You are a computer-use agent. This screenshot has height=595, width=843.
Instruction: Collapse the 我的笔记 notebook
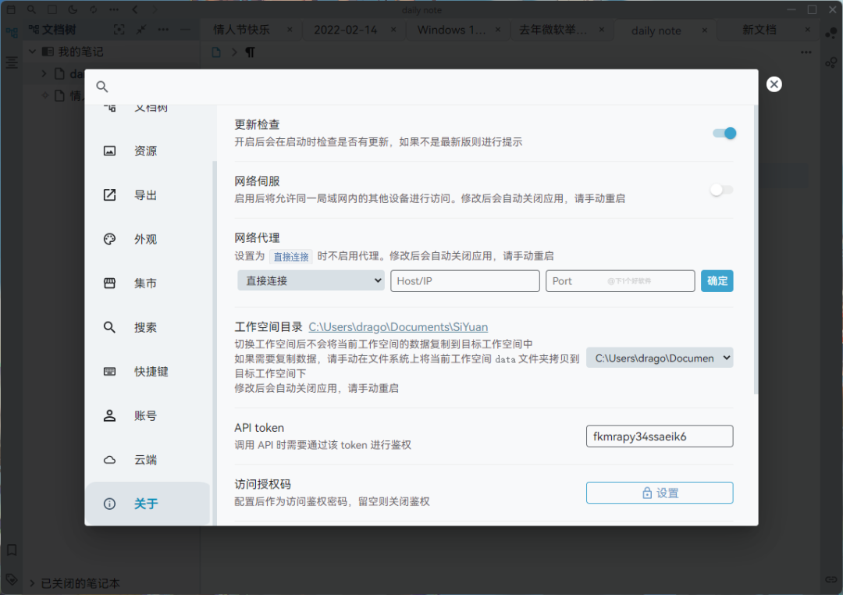pyautogui.click(x=33, y=52)
